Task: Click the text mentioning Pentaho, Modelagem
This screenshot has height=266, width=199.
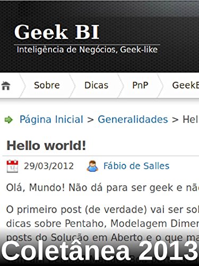Action: pos(102,223)
